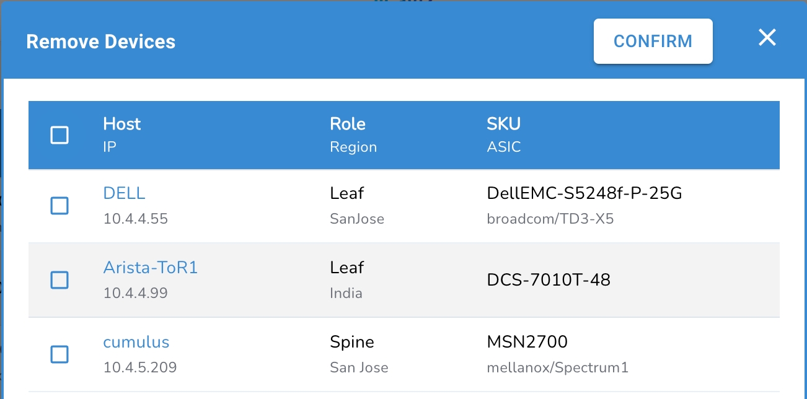
Task: Click the Host column header
Action: pyautogui.click(x=122, y=124)
